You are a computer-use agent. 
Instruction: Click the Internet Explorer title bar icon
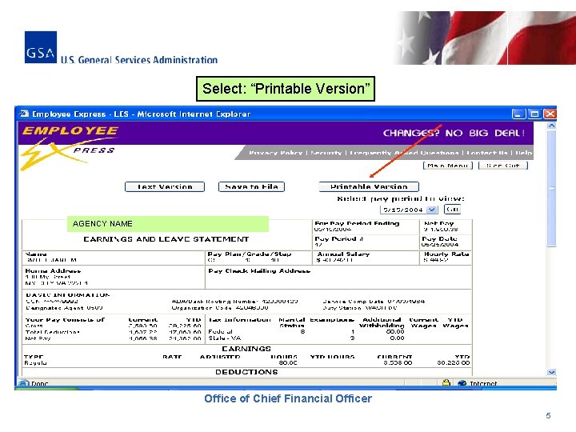click(24, 114)
